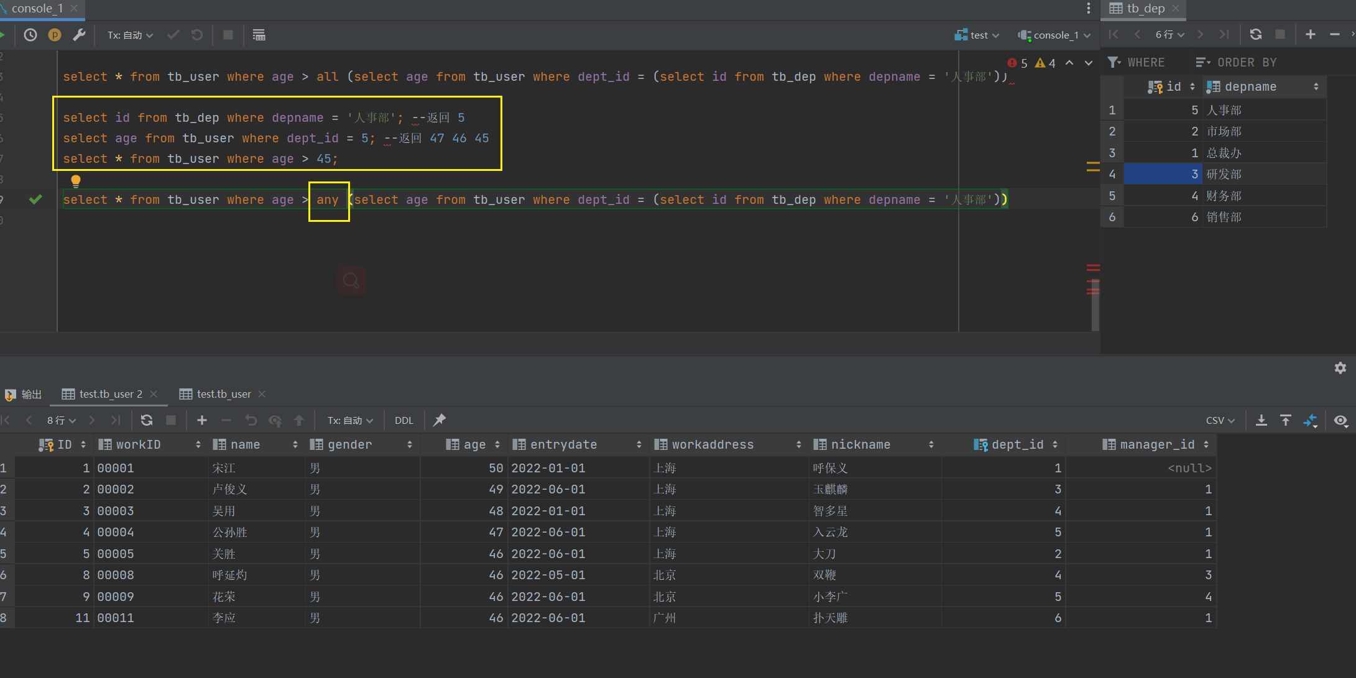Add a new row to tb_dep
1356x678 pixels.
[1310, 35]
